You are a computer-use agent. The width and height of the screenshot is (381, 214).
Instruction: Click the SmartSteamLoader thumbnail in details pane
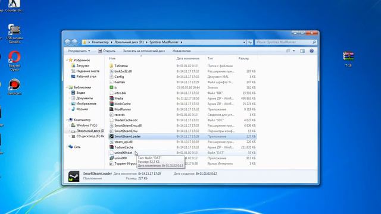(74, 177)
